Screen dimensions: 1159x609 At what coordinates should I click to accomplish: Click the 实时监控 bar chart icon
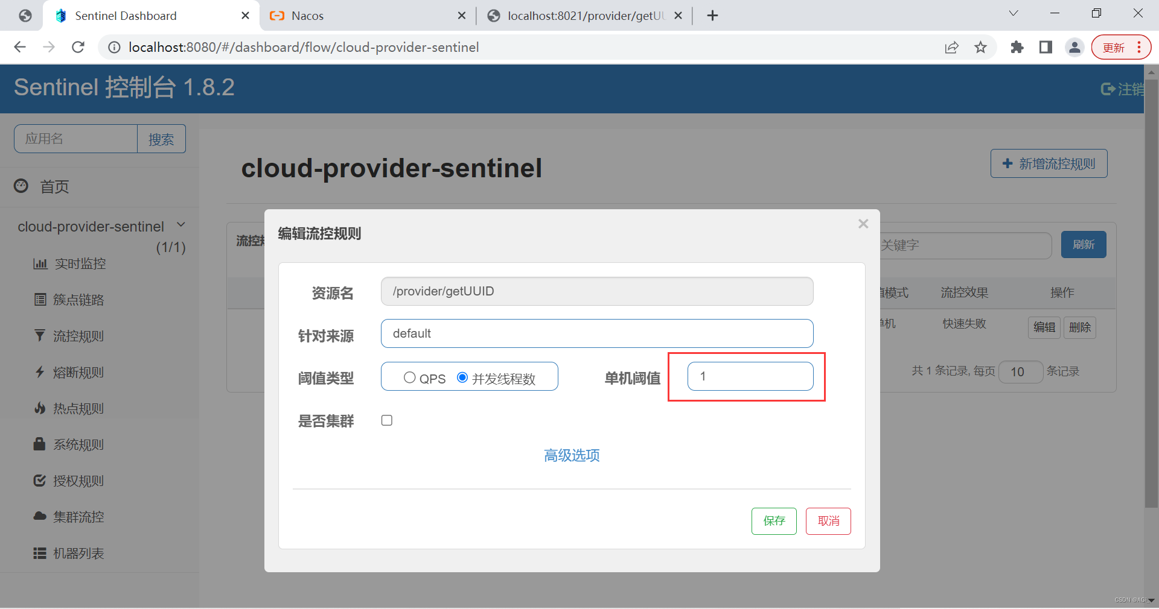click(40, 263)
